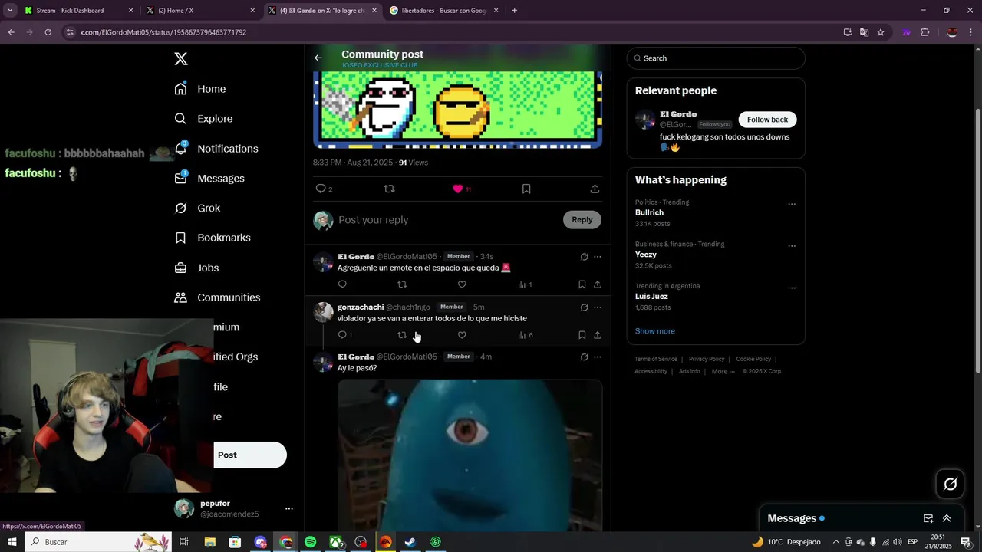Open Jobs in the sidebar

tap(196, 268)
